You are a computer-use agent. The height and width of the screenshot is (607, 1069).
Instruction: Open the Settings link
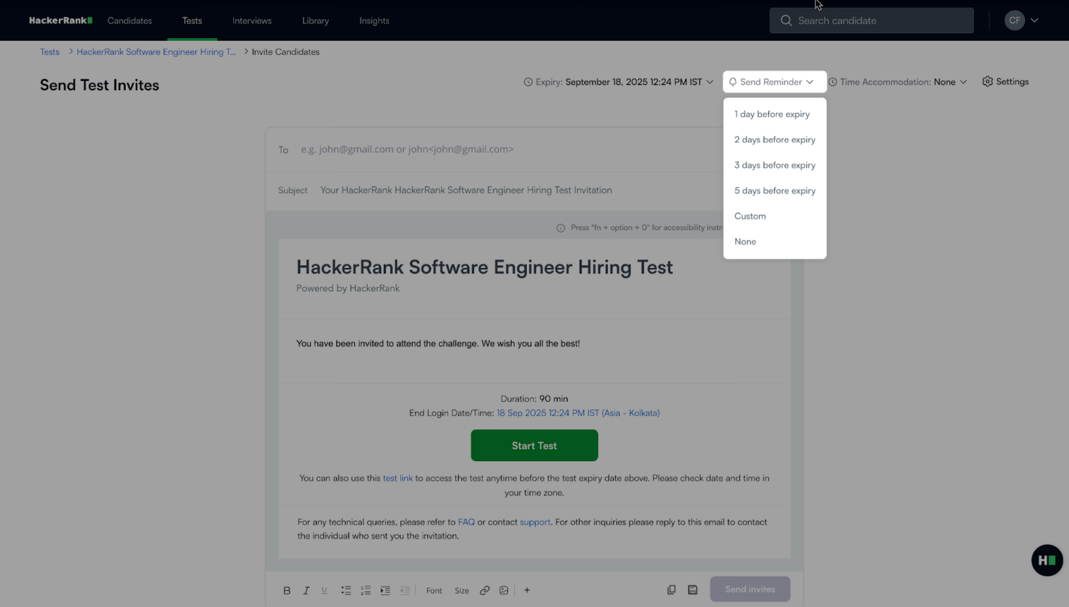1005,82
